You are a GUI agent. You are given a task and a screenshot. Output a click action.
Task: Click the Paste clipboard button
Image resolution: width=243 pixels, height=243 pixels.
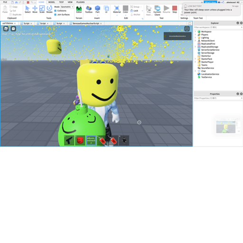coord(5,9)
